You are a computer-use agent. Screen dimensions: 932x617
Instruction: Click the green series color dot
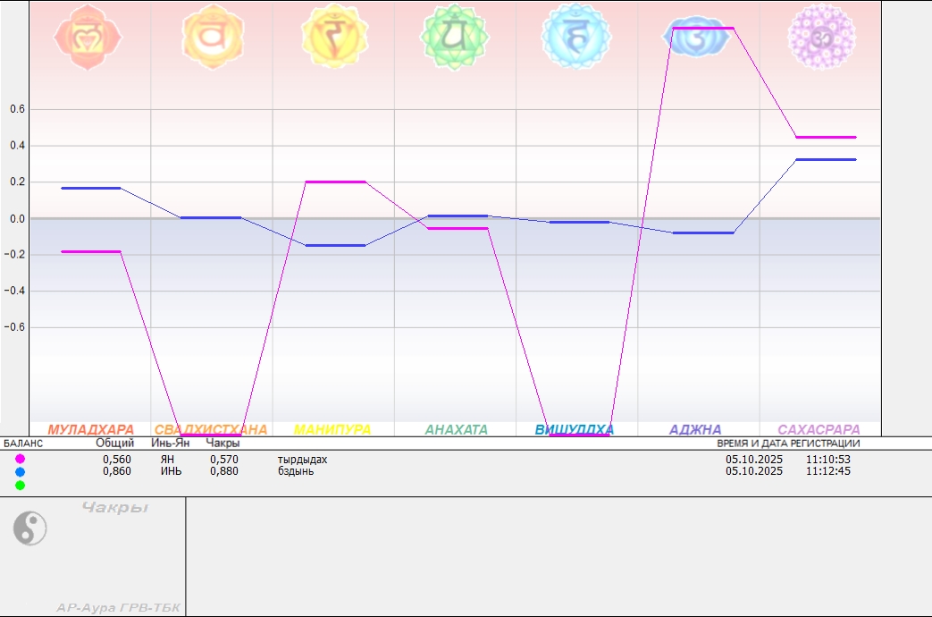21,485
